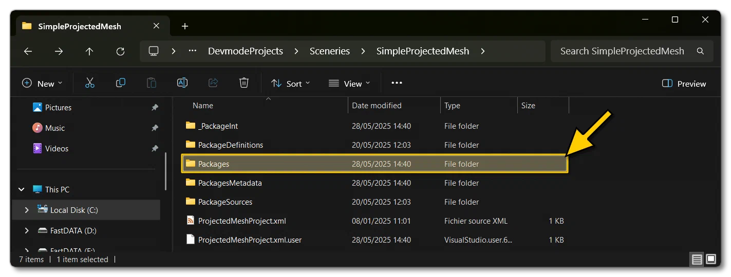Click the Share icon in toolbar
The image size is (731, 277).
click(x=213, y=83)
